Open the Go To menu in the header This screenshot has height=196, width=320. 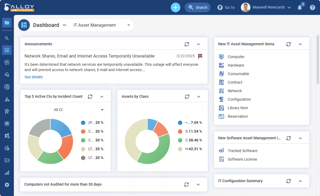(x=226, y=7)
